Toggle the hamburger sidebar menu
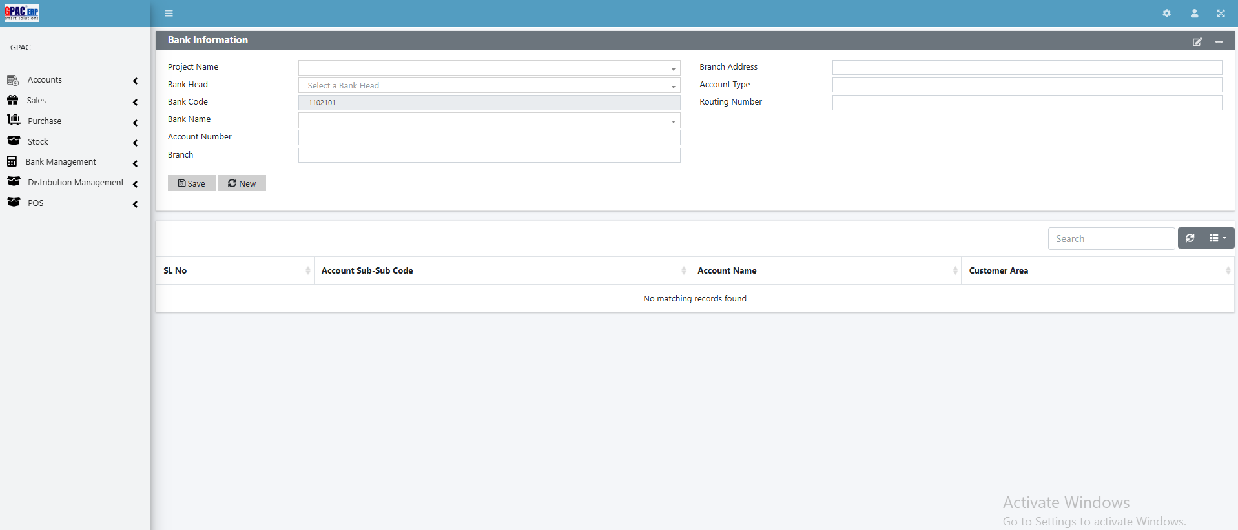The height and width of the screenshot is (530, 1238). 169,14
